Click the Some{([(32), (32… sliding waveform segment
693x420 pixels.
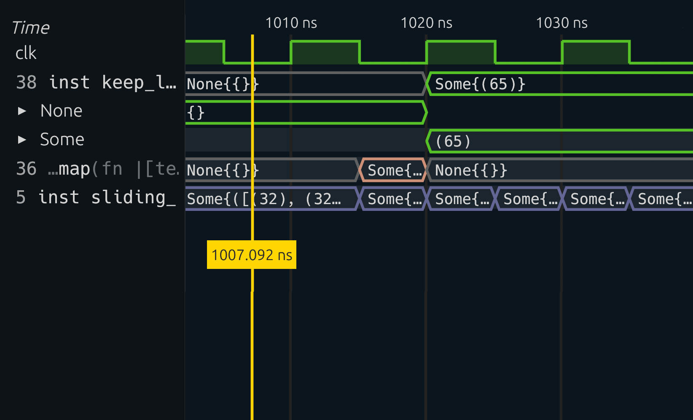pos(270,199)
